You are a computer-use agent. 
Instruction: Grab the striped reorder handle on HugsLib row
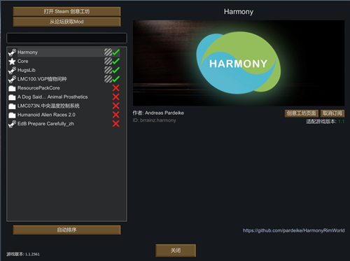(108, 70)
